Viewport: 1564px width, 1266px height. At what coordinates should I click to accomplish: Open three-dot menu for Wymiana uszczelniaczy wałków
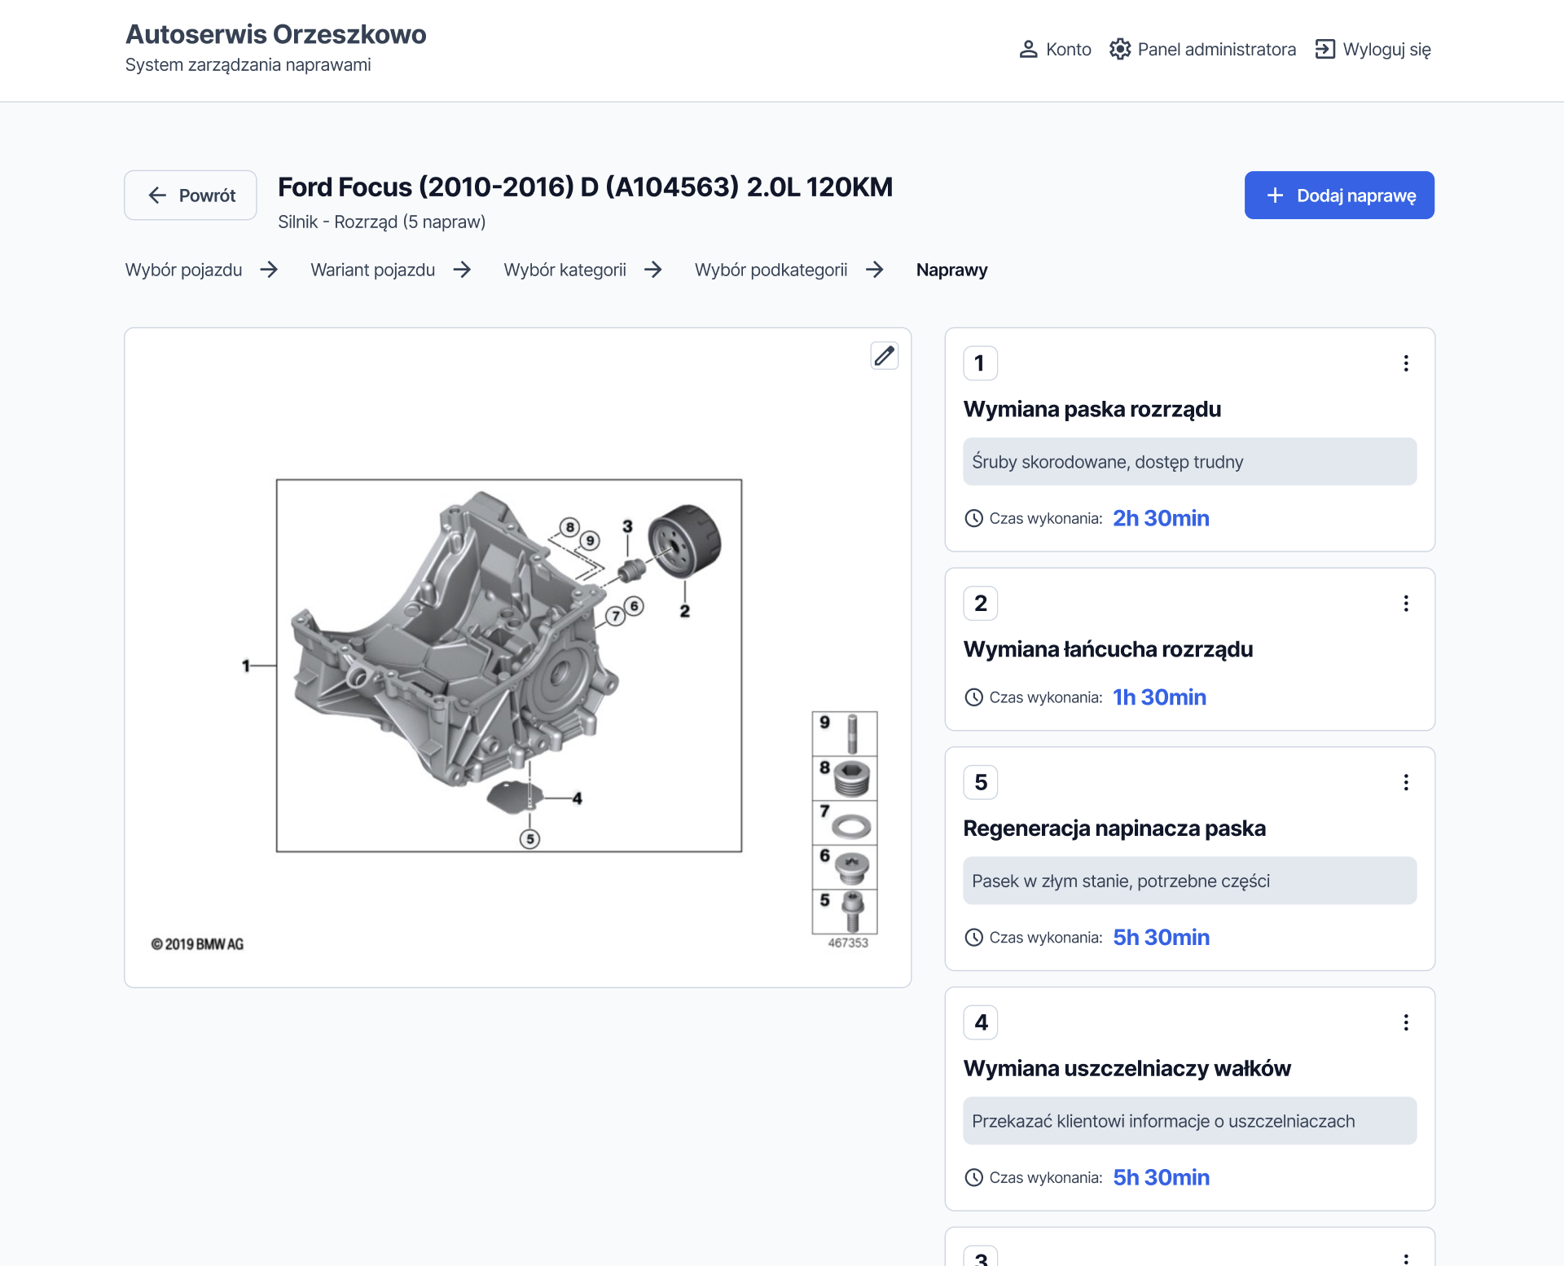pos(1406,1022)
